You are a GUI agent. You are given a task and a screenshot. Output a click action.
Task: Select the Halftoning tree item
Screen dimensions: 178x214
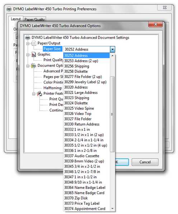click(53, 88)
